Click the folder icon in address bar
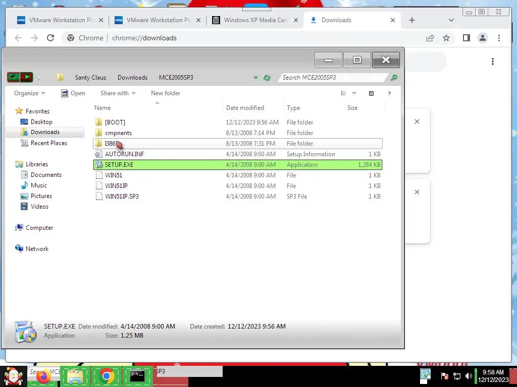Image resolution: width=517 pixels, height=387 pixels. [x=60, y=77]
